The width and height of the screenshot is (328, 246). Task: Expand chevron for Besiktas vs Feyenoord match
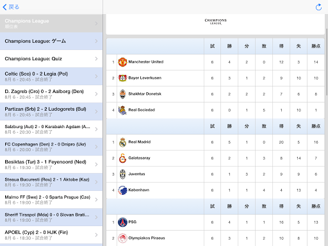pos(96,165)
